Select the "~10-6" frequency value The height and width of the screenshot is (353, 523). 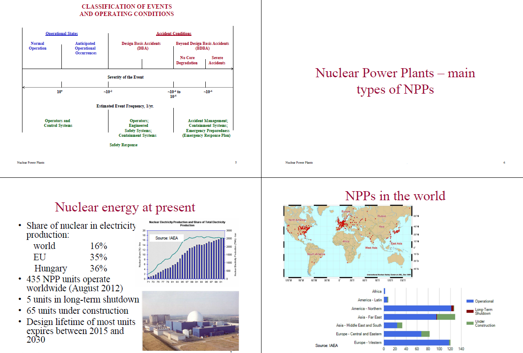pyautogui.click(x=208, y=92)
